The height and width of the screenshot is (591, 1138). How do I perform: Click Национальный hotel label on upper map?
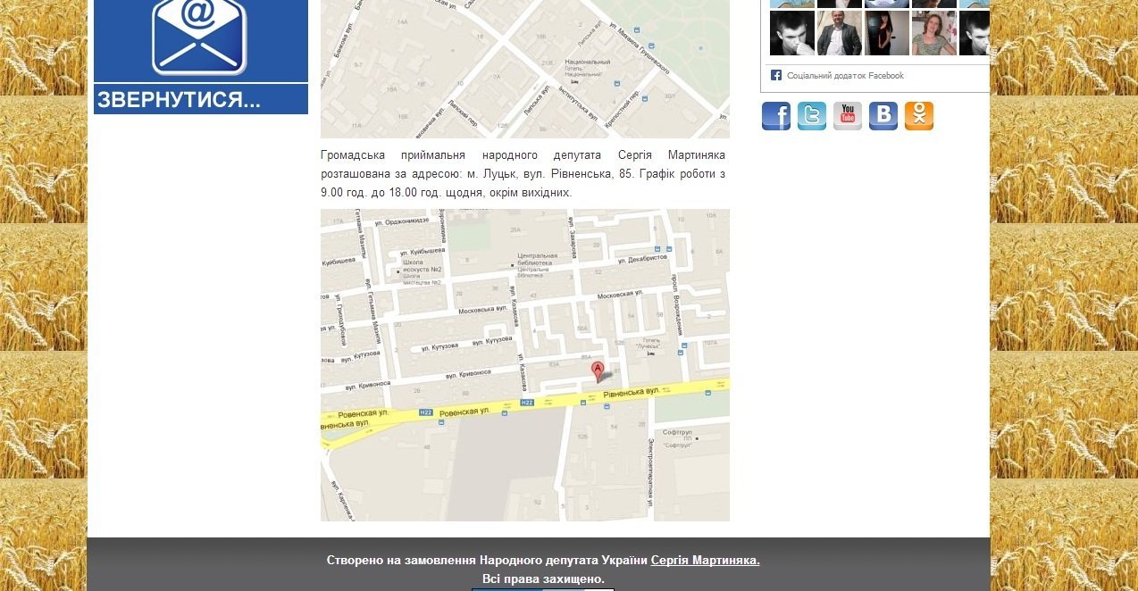tap(587, 67)
